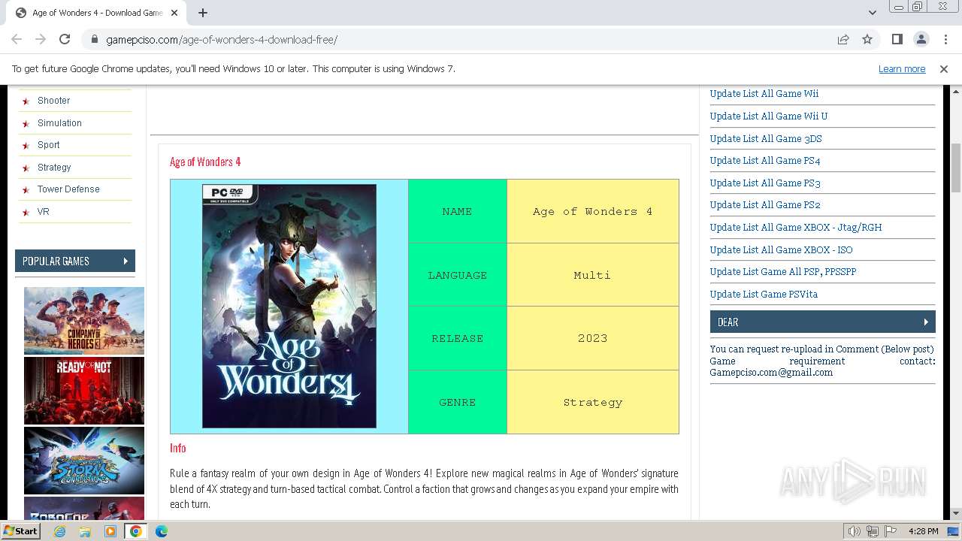Click the RELEASE label cell

(x=458, y=338)
